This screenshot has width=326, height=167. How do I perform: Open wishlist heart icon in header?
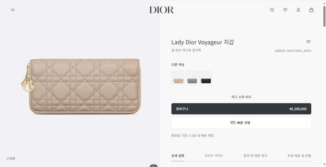coord(285,10)
